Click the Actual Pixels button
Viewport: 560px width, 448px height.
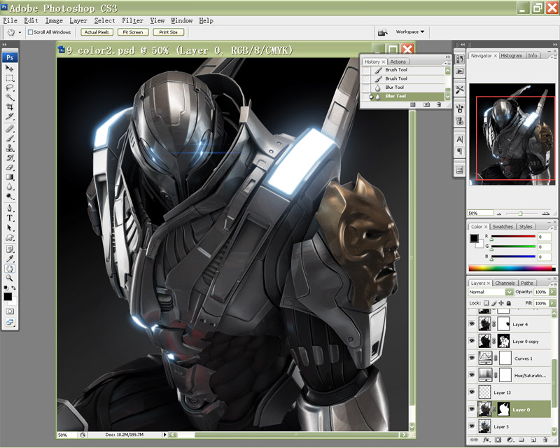point(97,32)
